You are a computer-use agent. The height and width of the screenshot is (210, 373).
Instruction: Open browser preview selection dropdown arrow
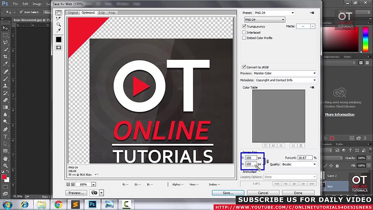[x=101, y=193]
